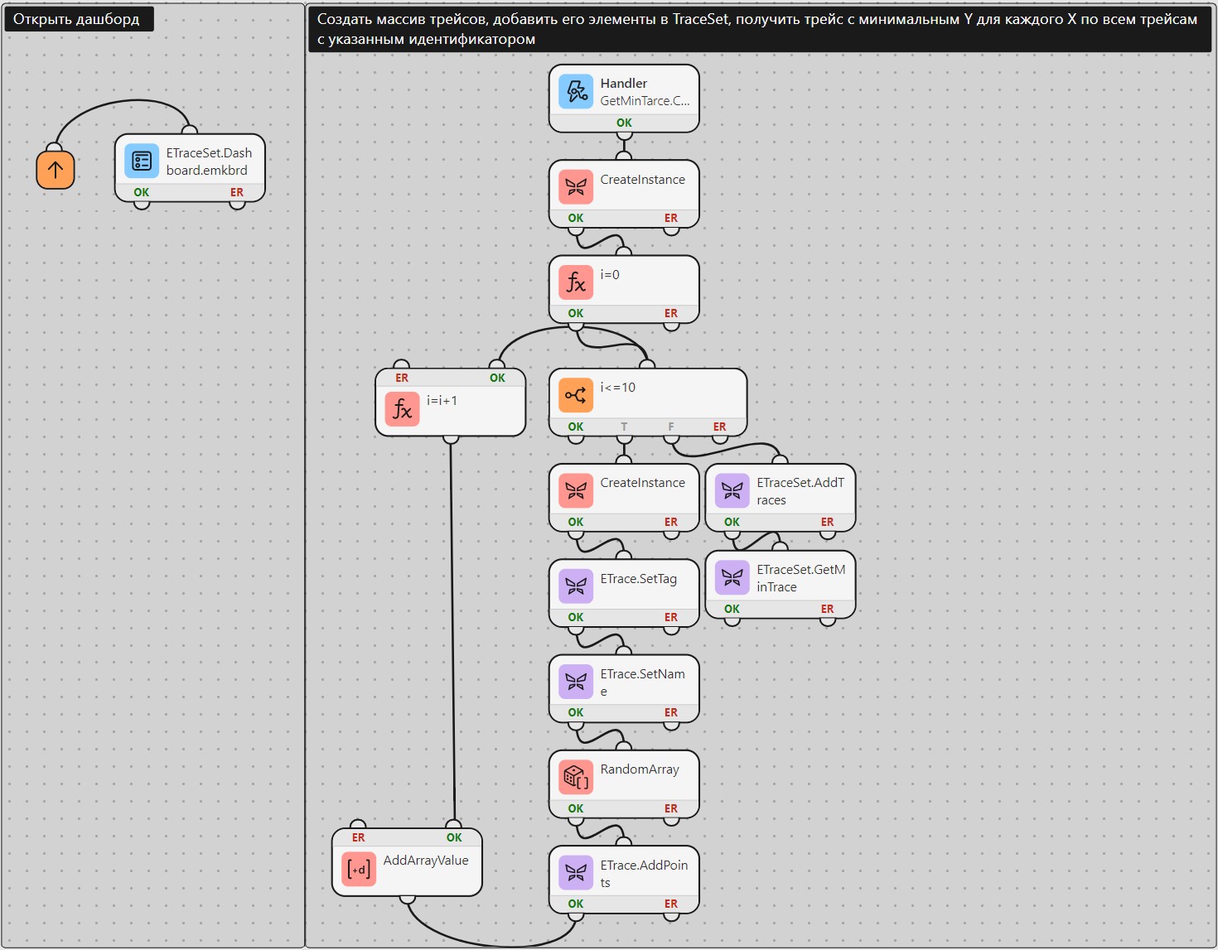Click the ETraceSet.GetMinTrace node icon
Screen dimensions: 1218x950
(x=732, y=577)
